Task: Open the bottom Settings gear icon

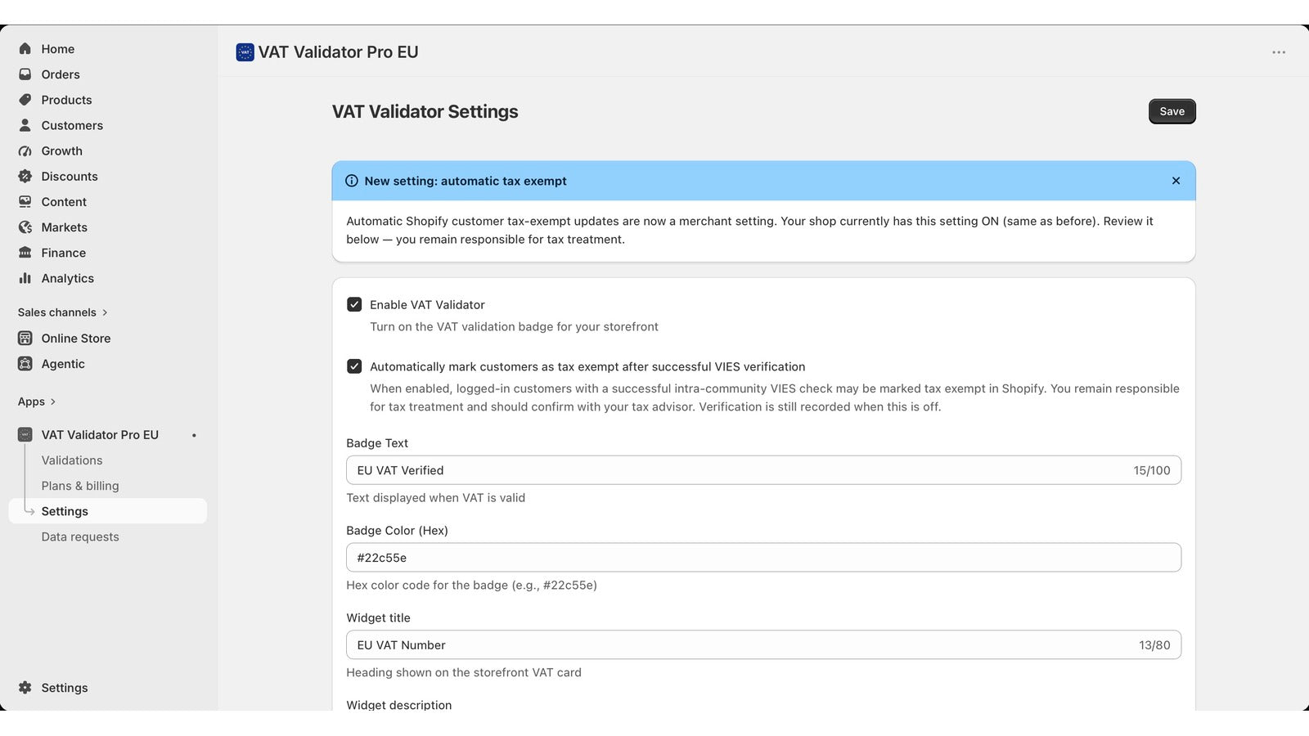Action: click(x=25, y=688)
